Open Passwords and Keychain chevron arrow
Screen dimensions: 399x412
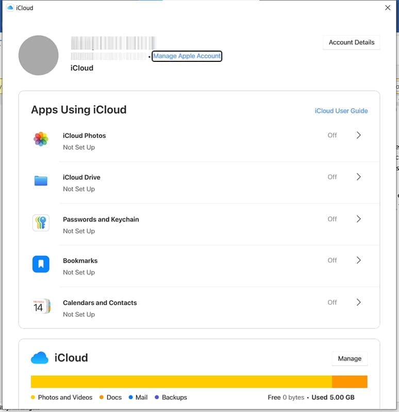359,219
